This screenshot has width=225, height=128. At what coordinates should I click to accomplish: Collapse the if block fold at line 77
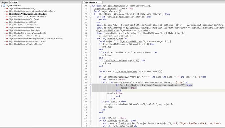91,14
